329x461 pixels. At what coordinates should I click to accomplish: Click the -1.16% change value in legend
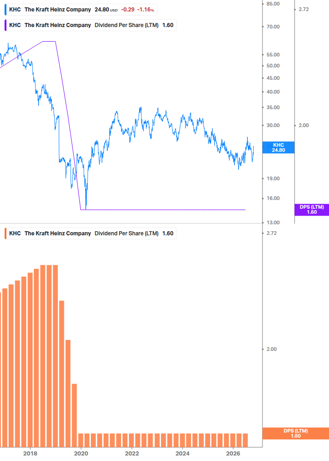coord(145,10)
